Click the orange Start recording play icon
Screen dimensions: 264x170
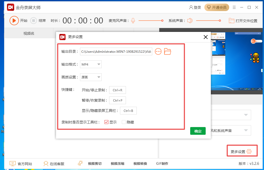pyautogui.click(x=14, y=21)
